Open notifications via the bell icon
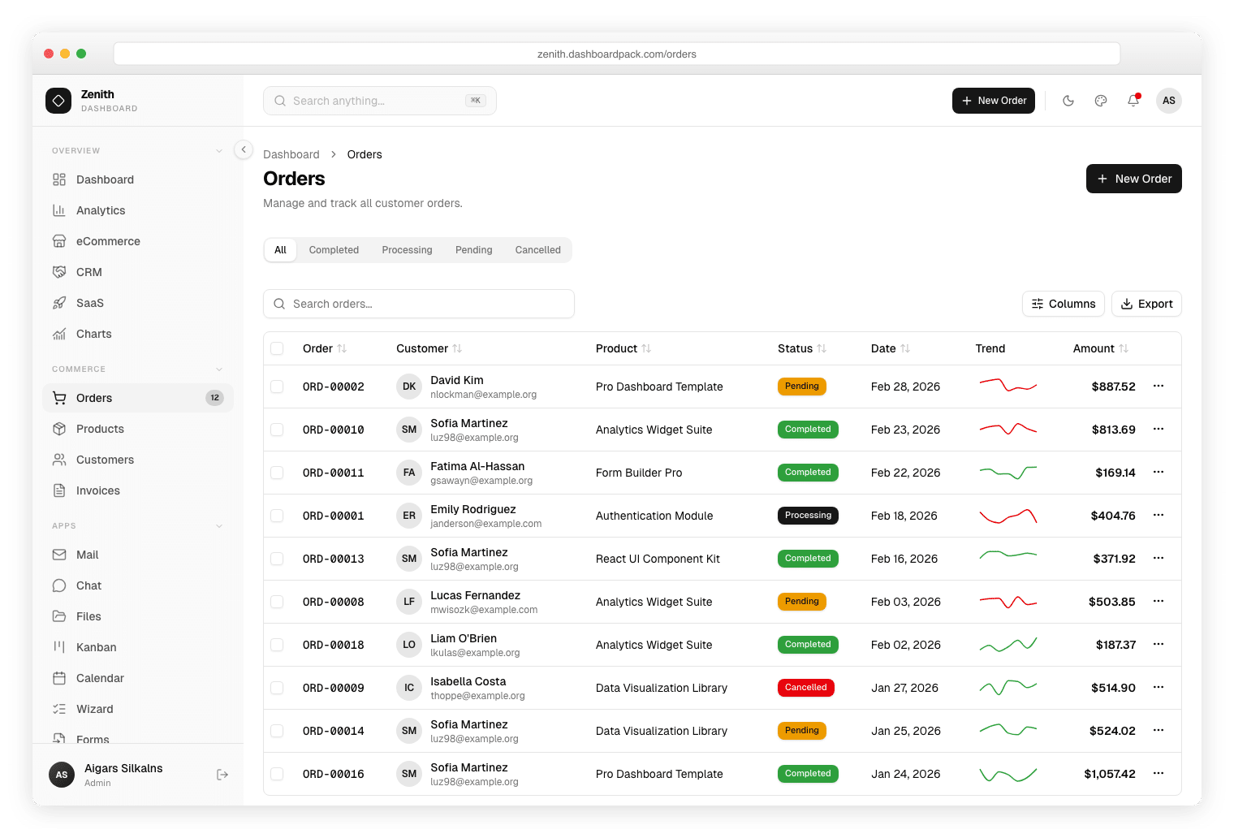The height and width of the screenshot is (838, 1234). point(1133,101)
